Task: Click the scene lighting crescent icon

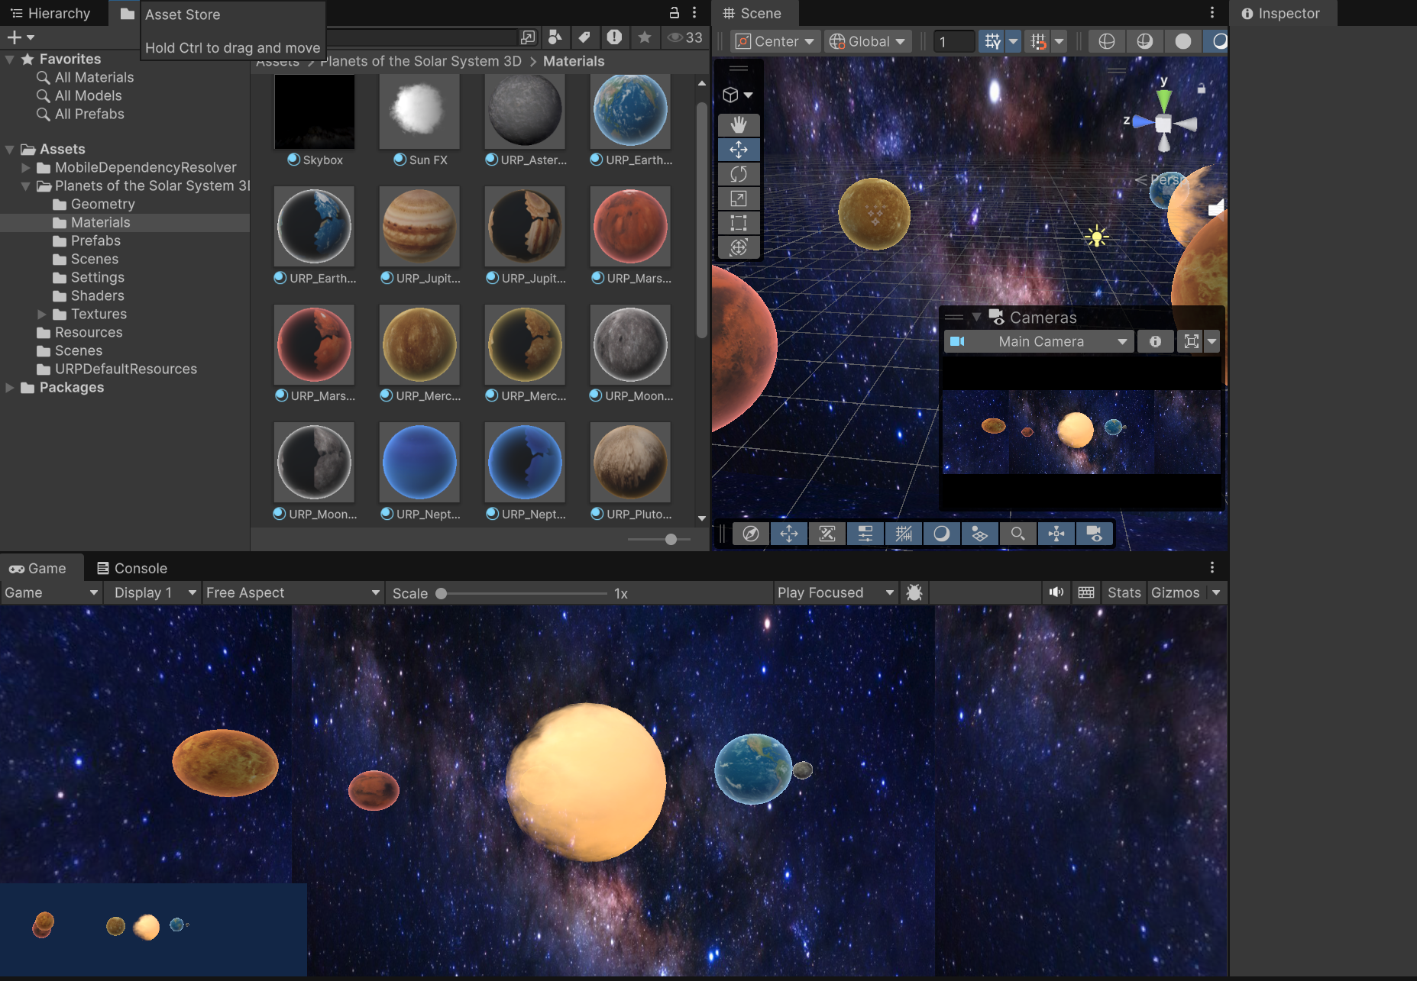Action: 942,534
